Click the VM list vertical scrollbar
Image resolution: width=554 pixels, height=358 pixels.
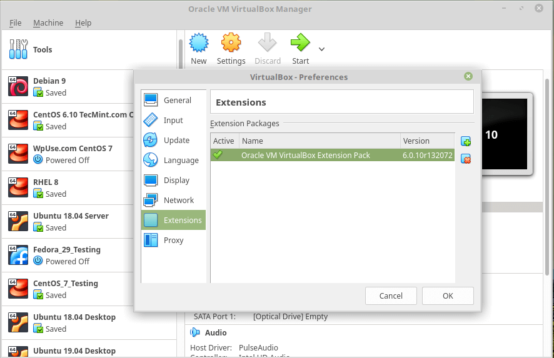click(x=181, y=53)
